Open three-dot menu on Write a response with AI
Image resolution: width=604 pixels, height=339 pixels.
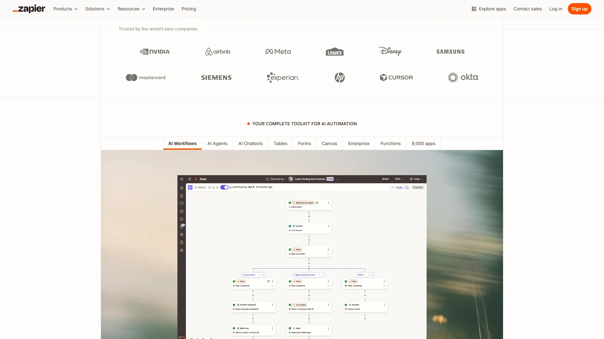(x=328, y=305)
